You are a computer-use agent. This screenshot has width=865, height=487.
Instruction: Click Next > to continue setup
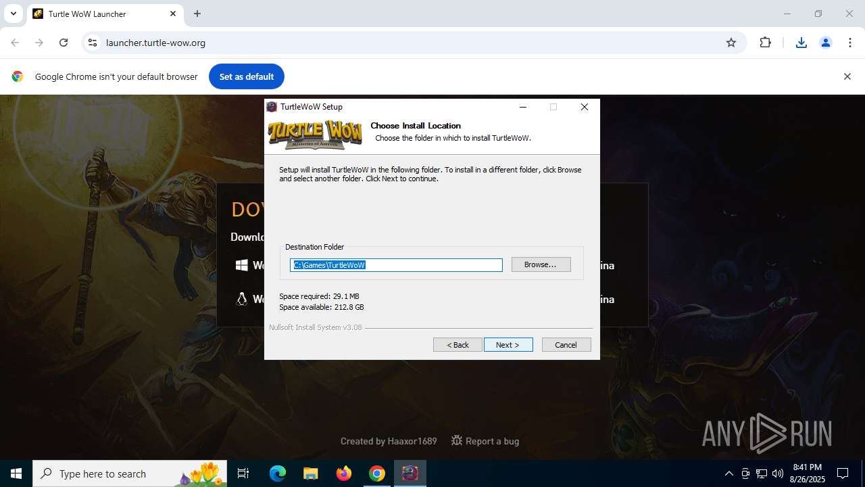coord(508,345)
